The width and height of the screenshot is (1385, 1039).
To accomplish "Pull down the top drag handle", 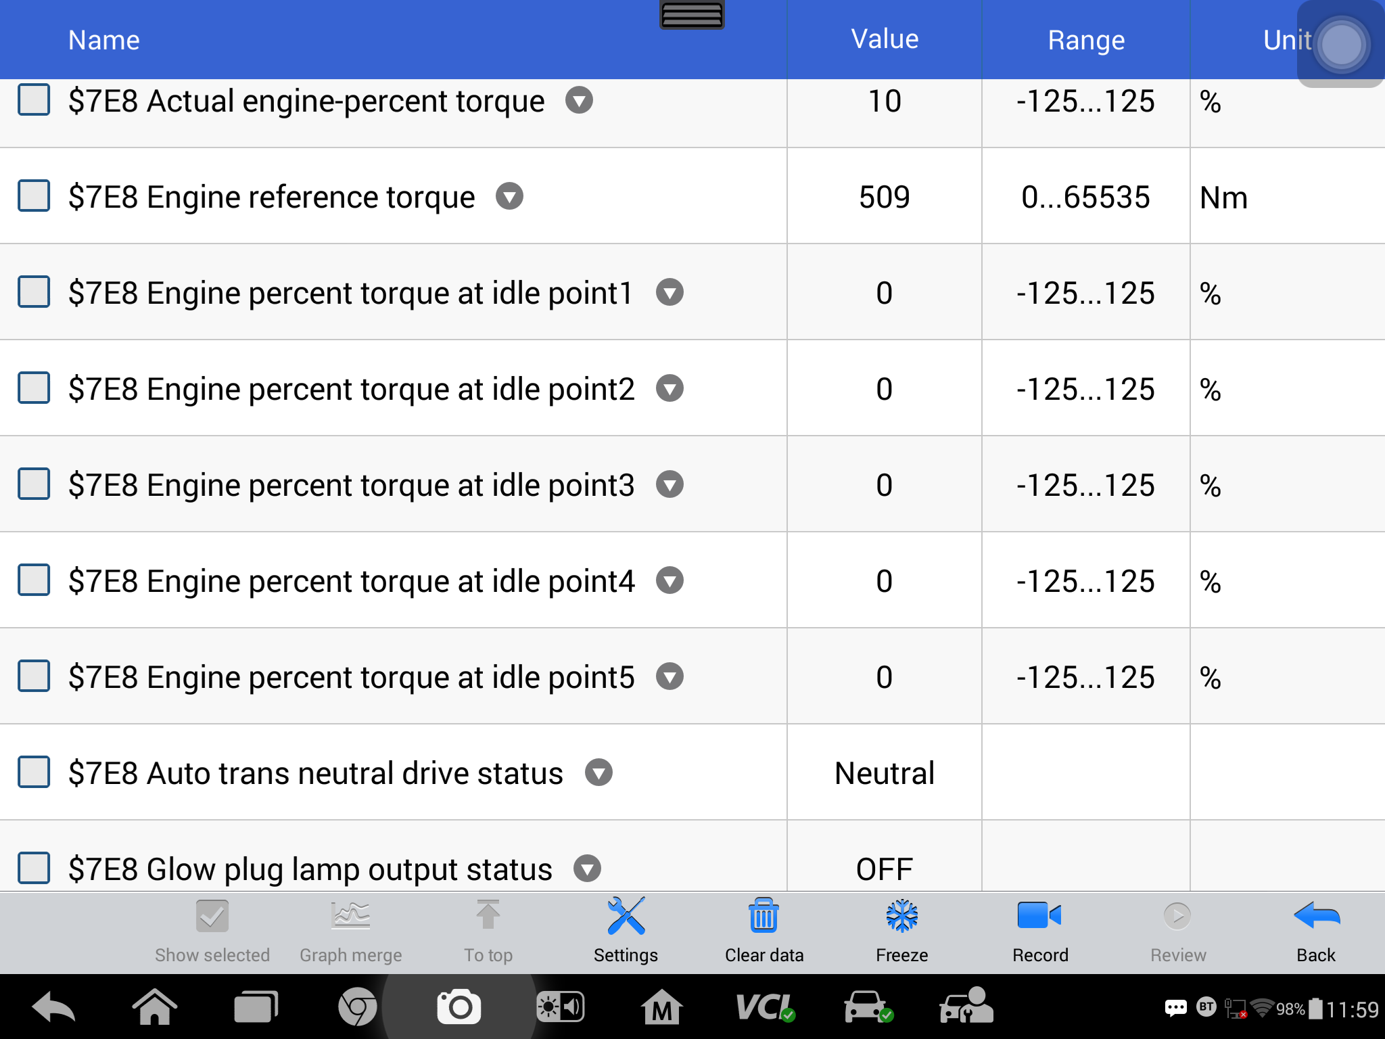I will point(692,15).
